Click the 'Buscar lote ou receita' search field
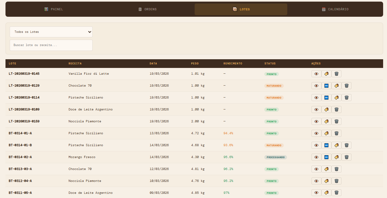 point(51,45)
